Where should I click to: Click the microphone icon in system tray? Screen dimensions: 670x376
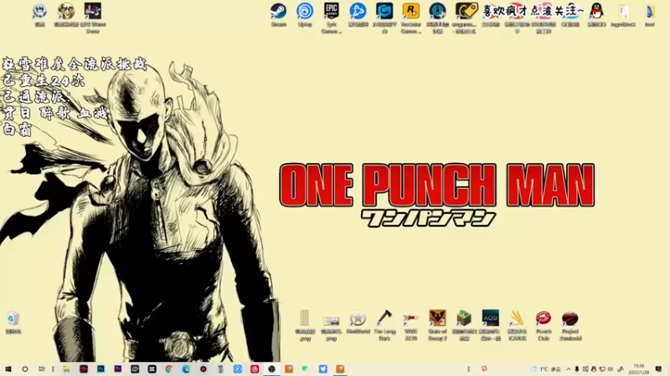[x=577, y=369]
